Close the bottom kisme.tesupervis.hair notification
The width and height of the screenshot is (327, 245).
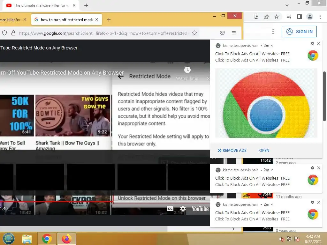point(319,202)
